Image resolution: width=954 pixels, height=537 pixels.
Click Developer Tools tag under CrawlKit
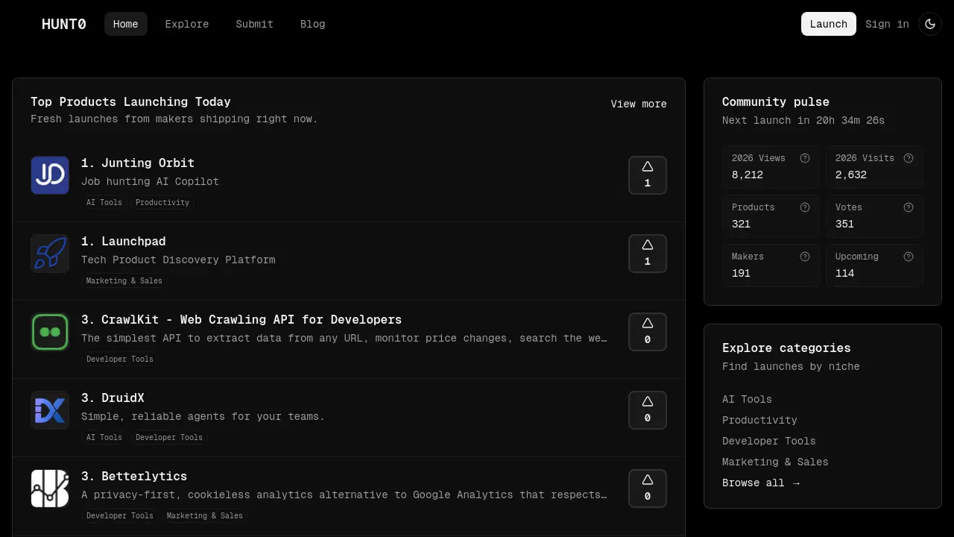[x=120, y=359]
